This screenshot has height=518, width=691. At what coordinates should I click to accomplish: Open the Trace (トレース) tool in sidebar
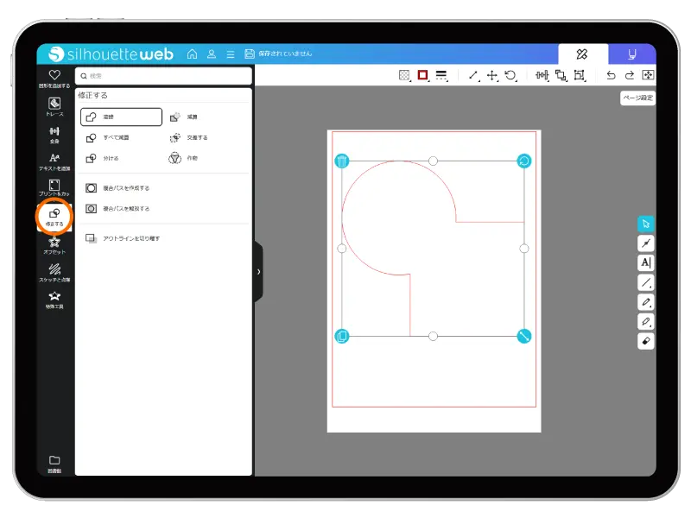54,106
